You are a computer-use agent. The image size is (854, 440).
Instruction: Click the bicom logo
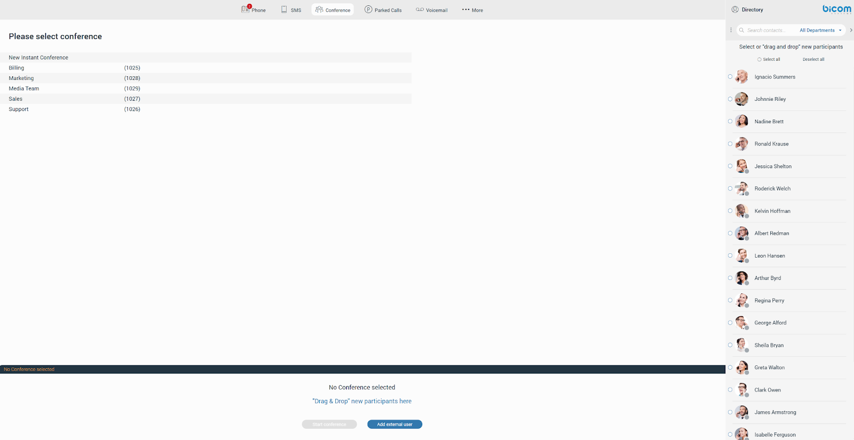pos(836,9)
